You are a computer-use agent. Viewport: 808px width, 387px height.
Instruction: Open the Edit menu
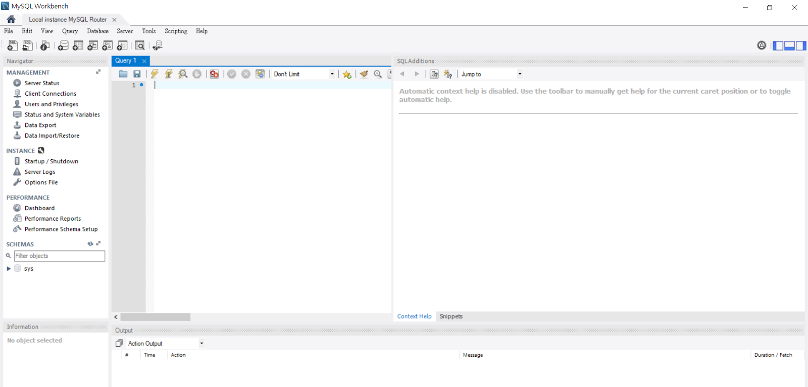(x=27, y=31)
